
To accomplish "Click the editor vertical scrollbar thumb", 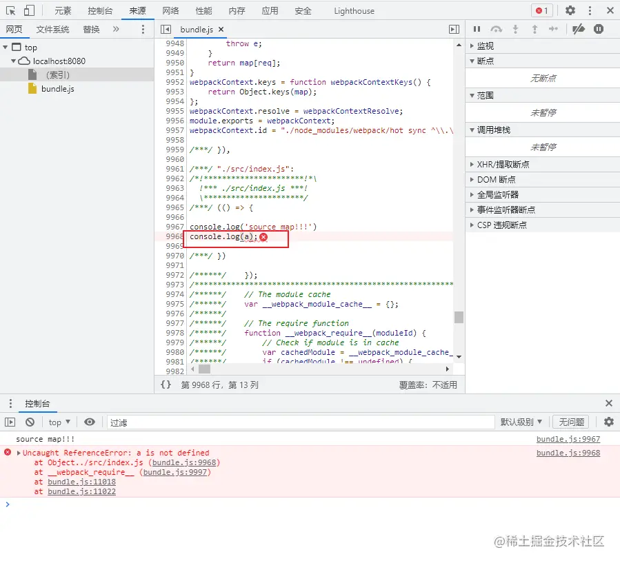I will pos(459,317).
